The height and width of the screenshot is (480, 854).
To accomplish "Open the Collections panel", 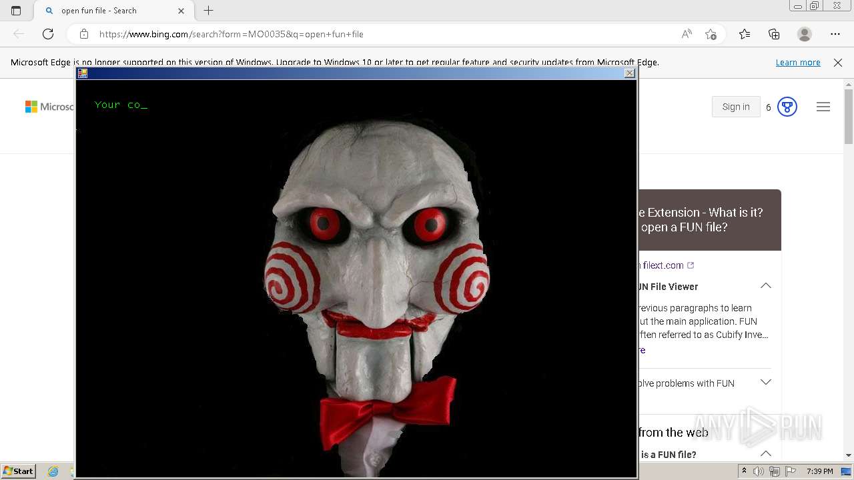I will pos(774,34).
